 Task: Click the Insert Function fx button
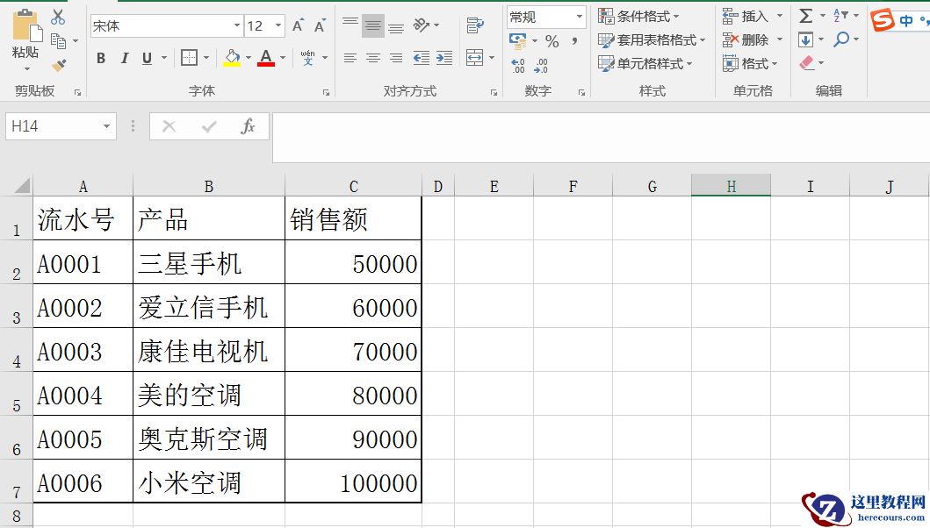(249, 125)
